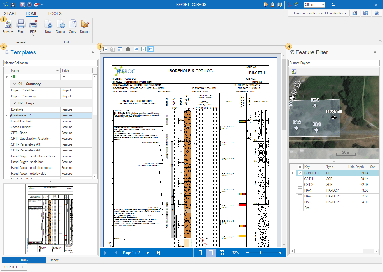Select the Cored Borehole template
Viewport: 383px width, 272px height.
click(51, 121)
